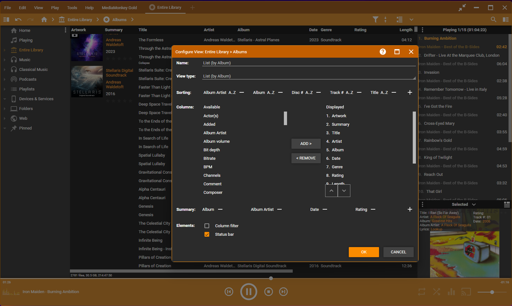Uncheck the Status bar checkbox
The image size is (512, 306).
pyautogui.click(x=207, y=234)
